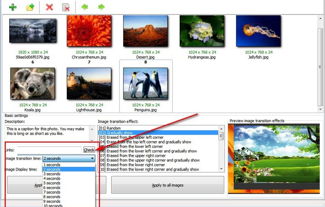Click the transition effects list scroll down arrow
Screen dimensions: 325x207
click(x=221, y=169)
